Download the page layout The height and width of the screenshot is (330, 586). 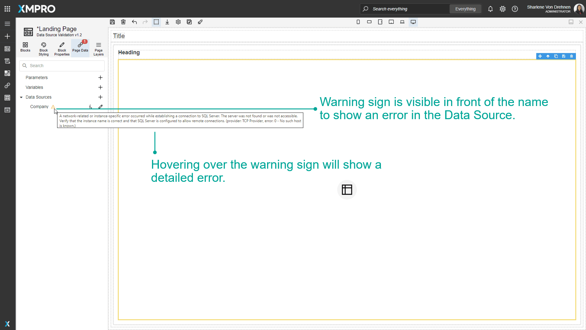[167, 22]
